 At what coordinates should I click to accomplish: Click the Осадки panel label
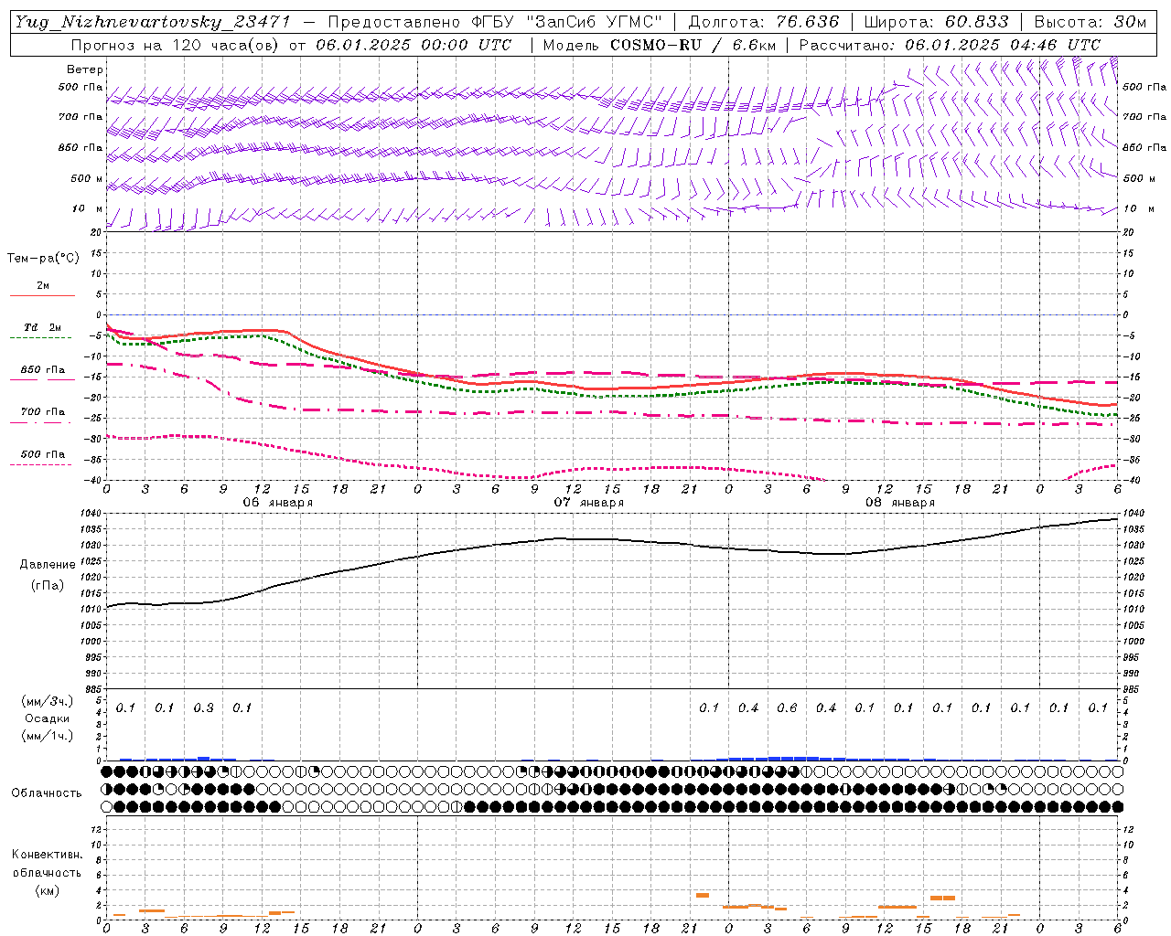(x=48, y=718)
